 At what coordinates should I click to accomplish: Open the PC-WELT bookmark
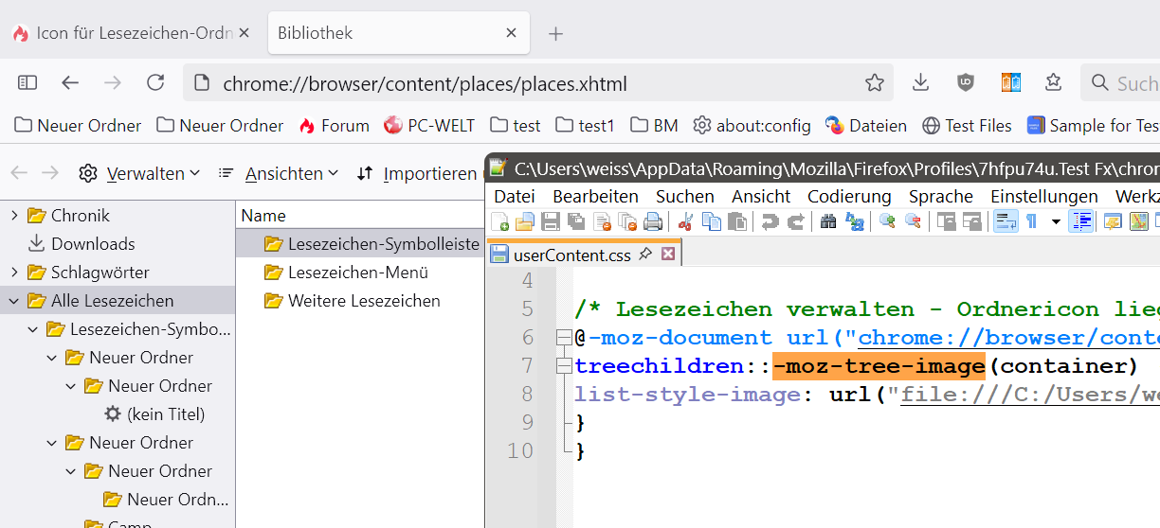(429, 126)
